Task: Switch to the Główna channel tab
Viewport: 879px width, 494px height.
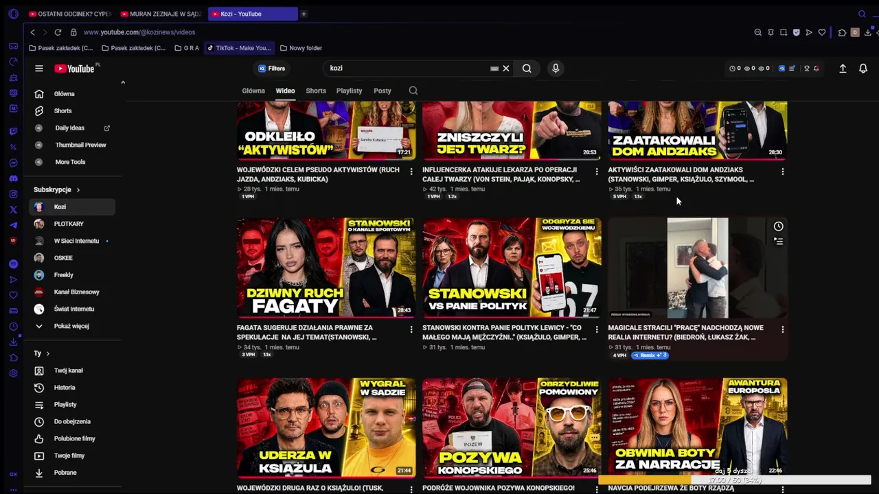Action: point(253,91)
